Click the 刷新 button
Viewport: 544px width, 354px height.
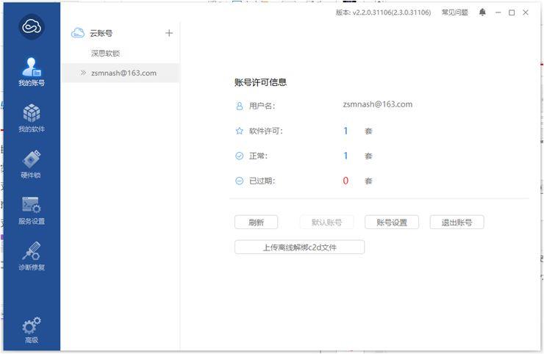[256, 223]
